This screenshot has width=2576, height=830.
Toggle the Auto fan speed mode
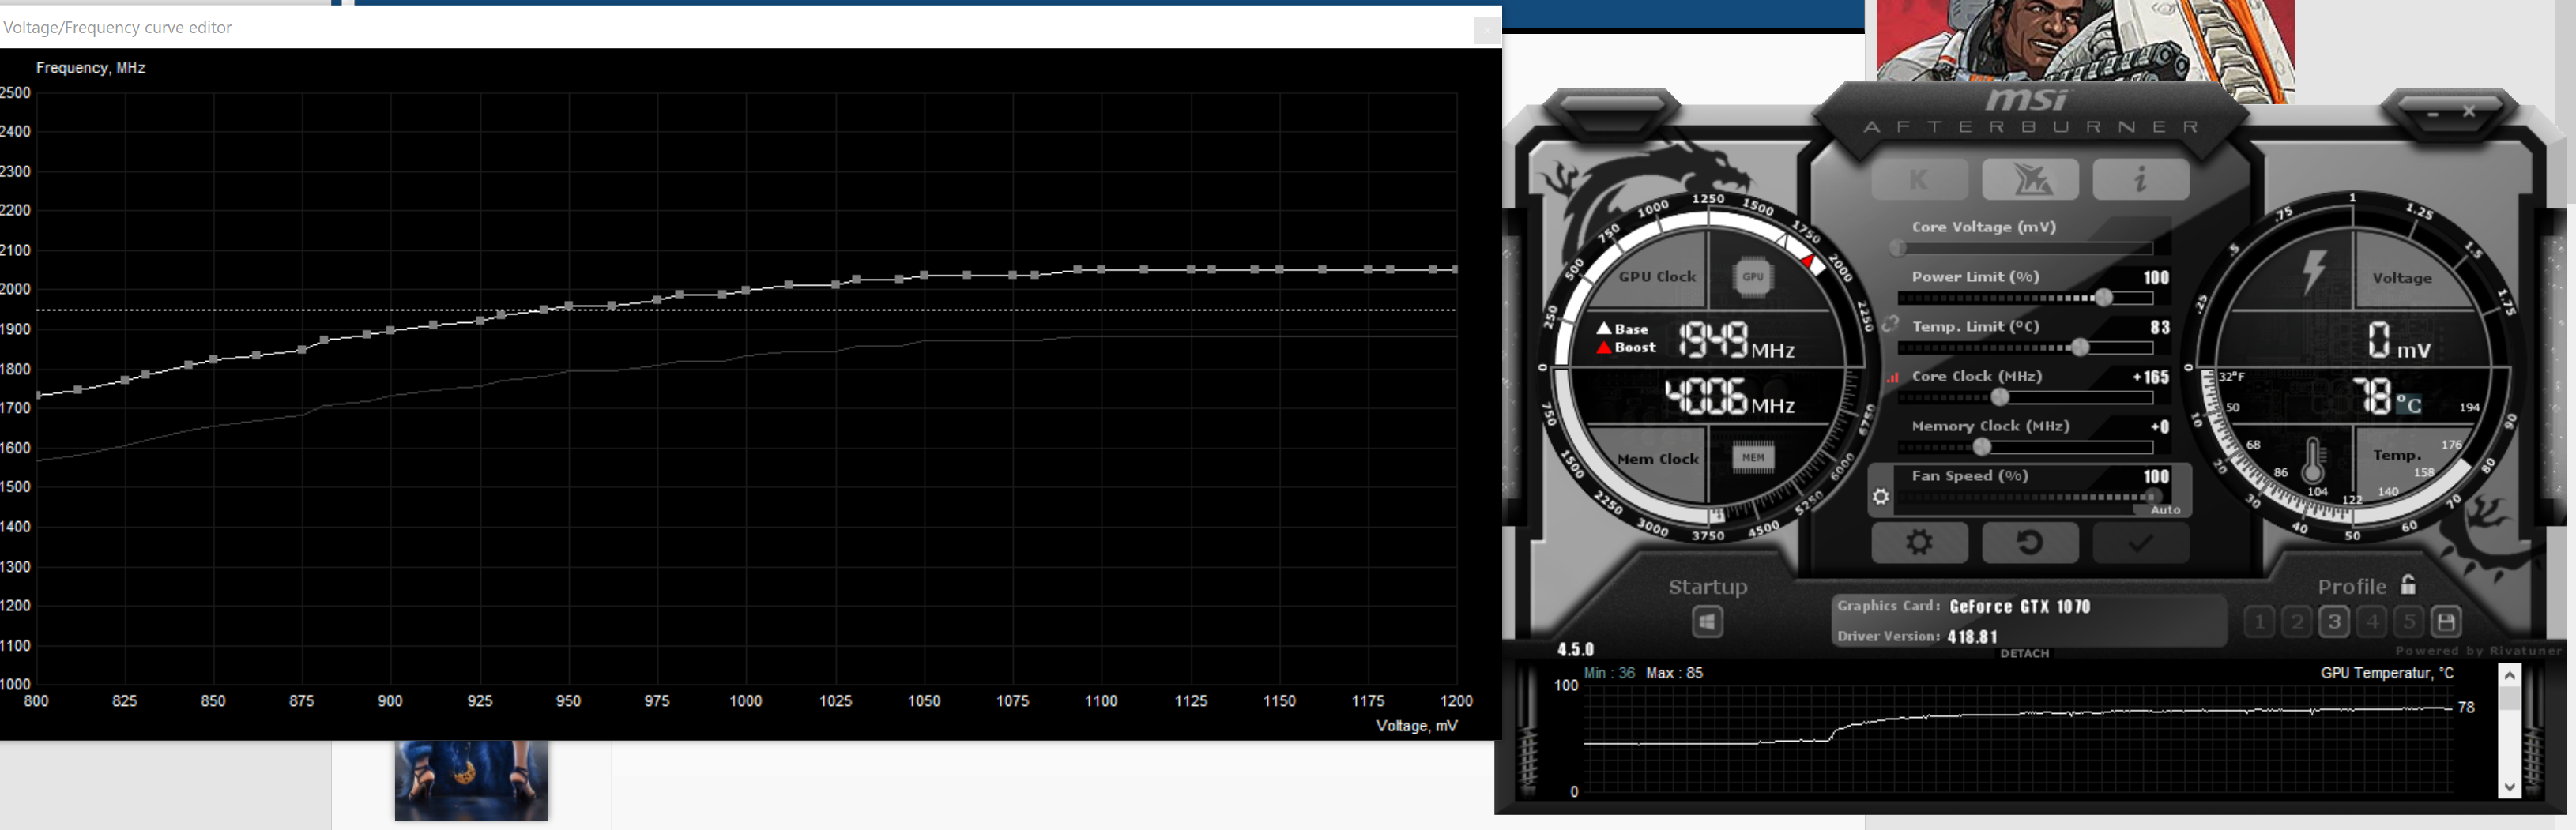coord(2165,510)
